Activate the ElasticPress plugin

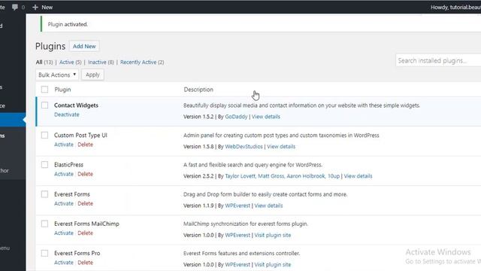click(64, 174)
